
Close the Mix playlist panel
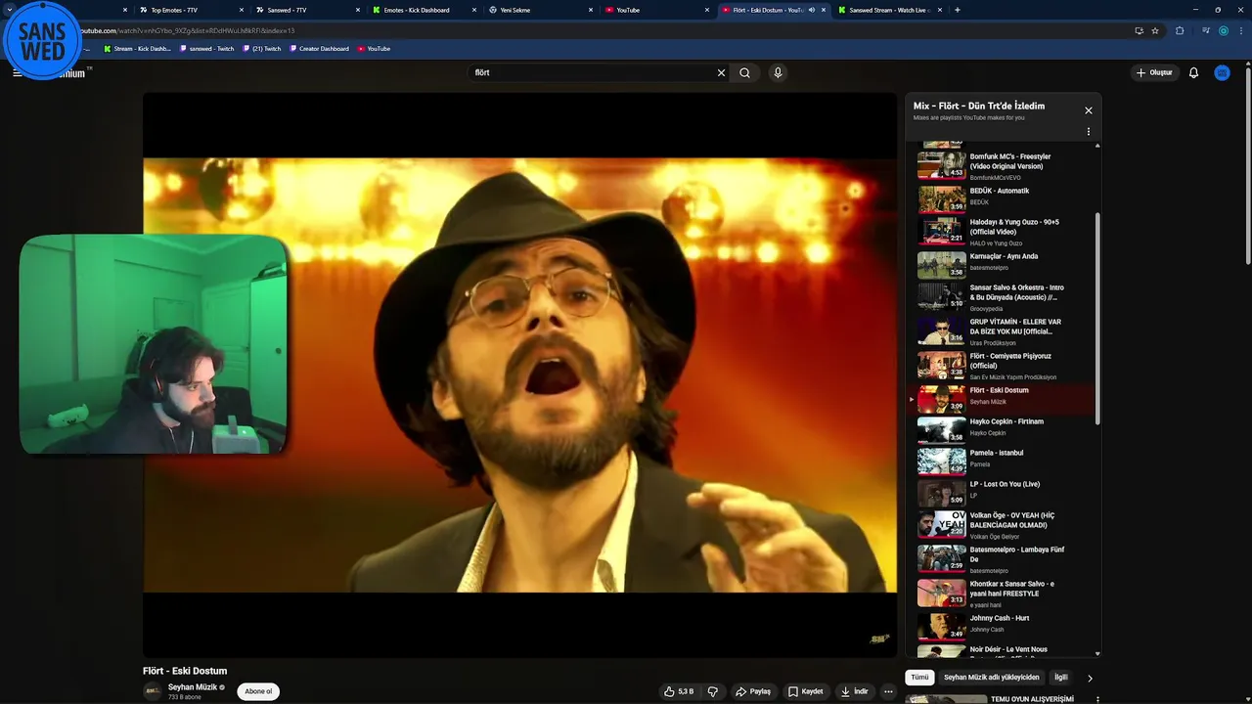(x=1088, y=110)
